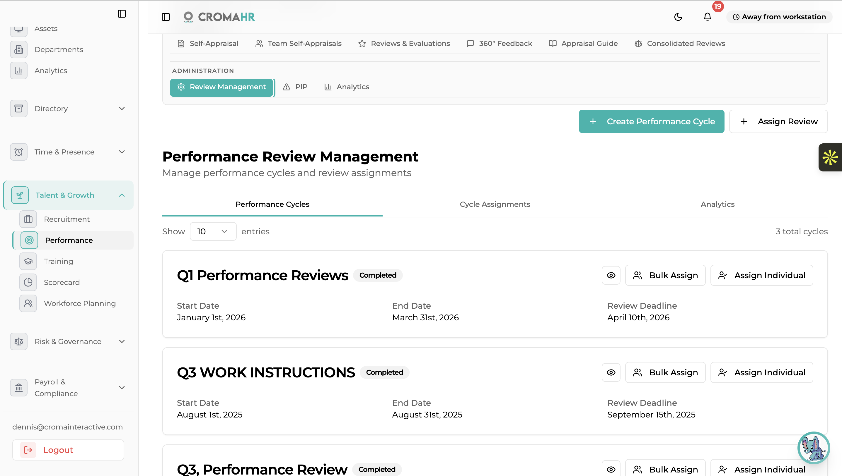Viewport: 842px width, 476px height.
Task: Switch to Cycle Assignments tab
Action: (x=495, y=204)
